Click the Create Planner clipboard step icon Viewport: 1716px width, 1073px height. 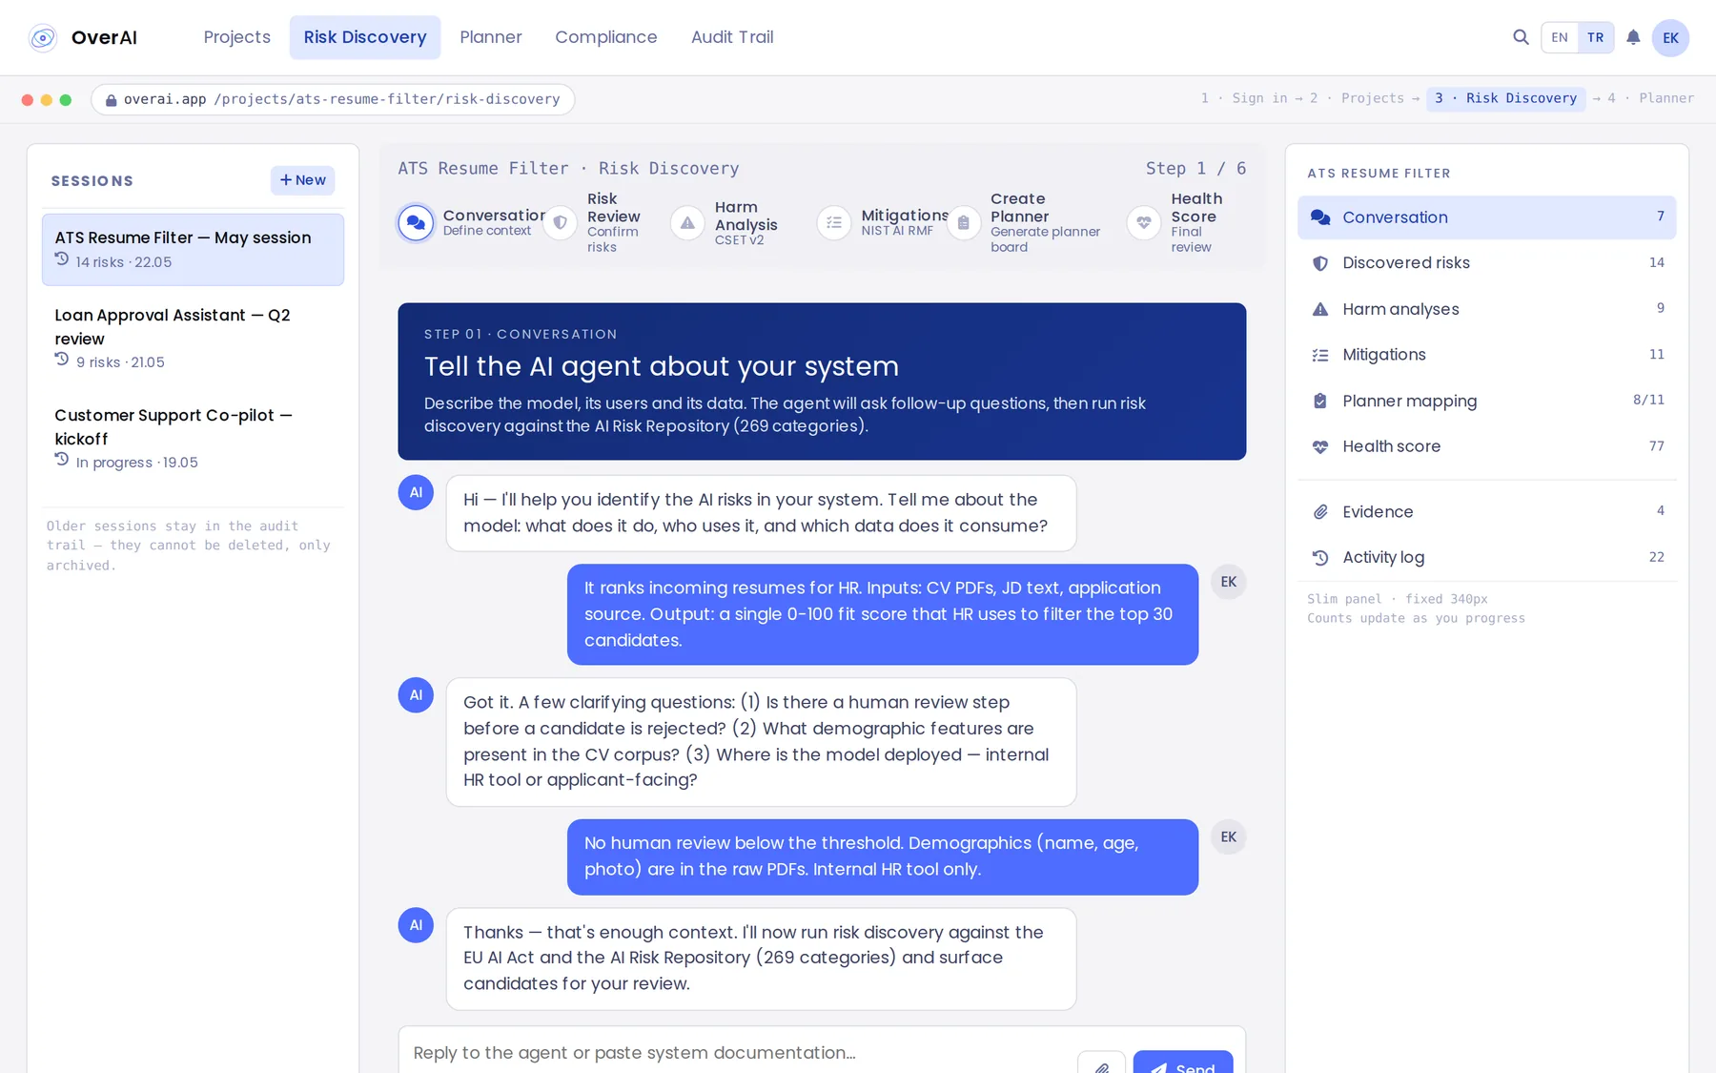[963, 223]
